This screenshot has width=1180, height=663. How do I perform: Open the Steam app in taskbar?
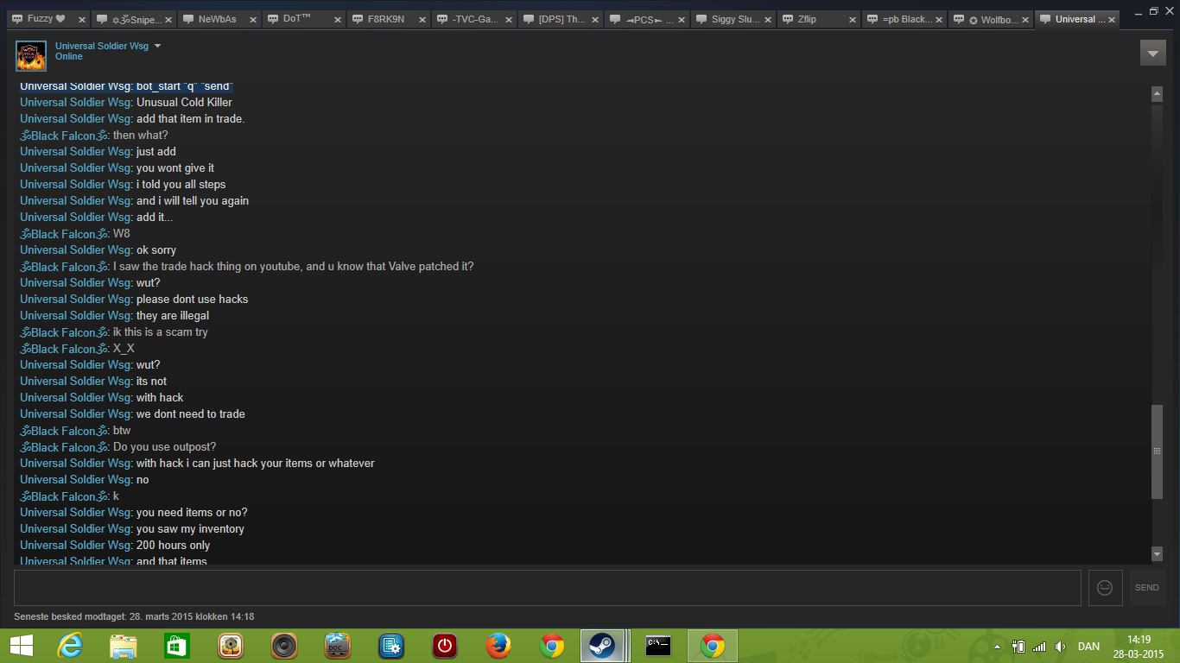(x=601, y=646)
